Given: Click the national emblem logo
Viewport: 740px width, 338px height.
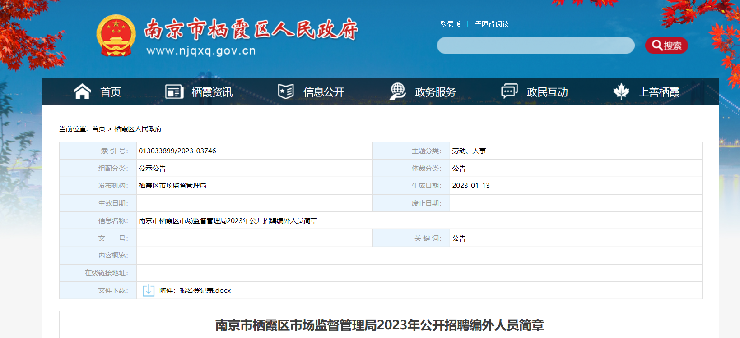Looking at the screenshot, I should pyautogui.click(x=116, y=36).
